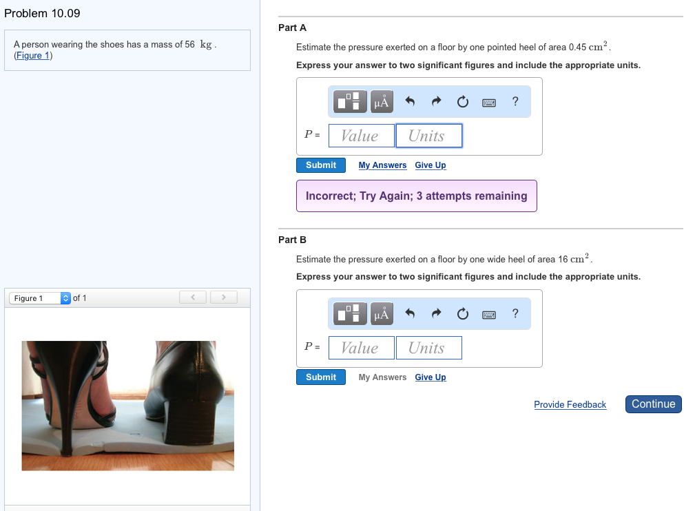
Task: Undo the entry in Part B toolbar
Action: pos(410,314)
